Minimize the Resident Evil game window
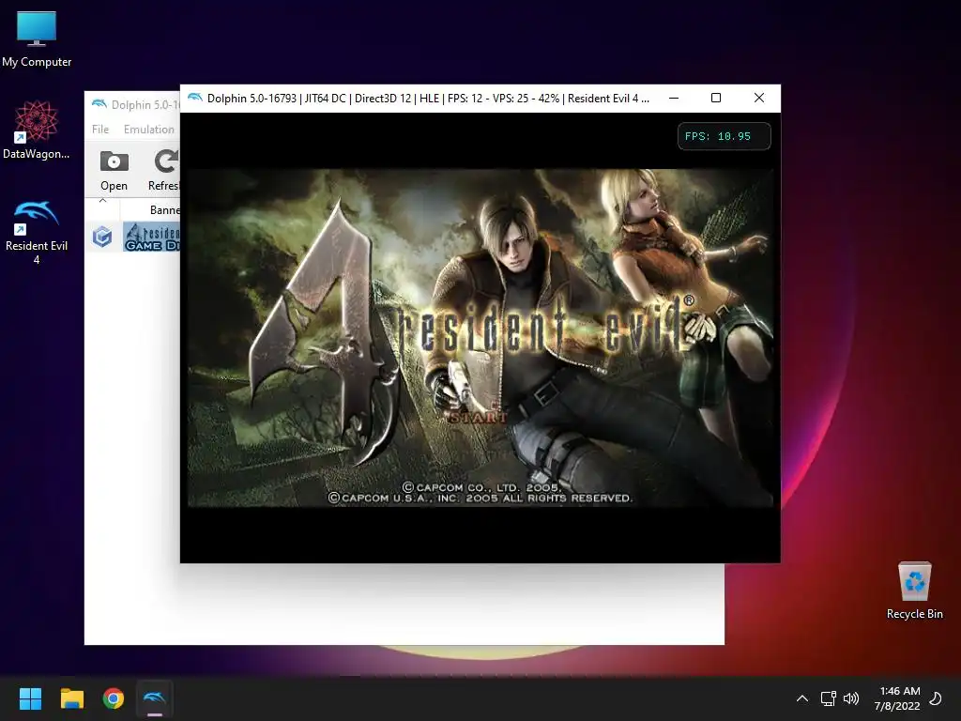The image size is (961, 721). tap(674, 98)
